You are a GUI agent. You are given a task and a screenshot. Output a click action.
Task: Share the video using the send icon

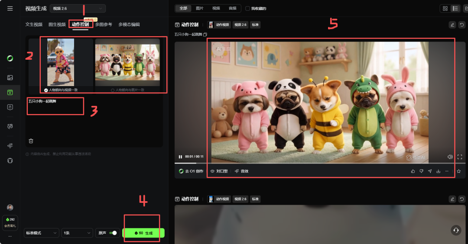(x=430, y=171)
